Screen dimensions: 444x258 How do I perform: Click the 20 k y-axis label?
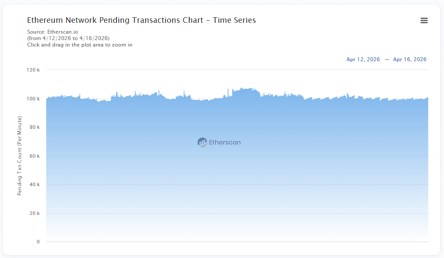(34, 213)
